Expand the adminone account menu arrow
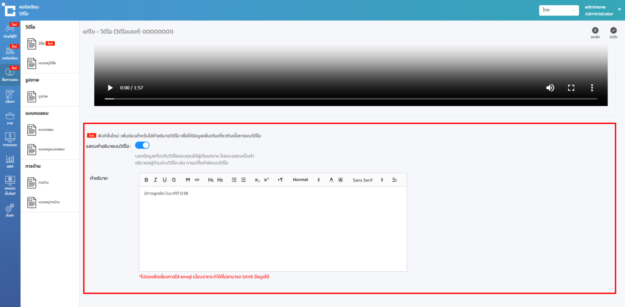Screen dimensions: 625x307 tap(619, 9)
